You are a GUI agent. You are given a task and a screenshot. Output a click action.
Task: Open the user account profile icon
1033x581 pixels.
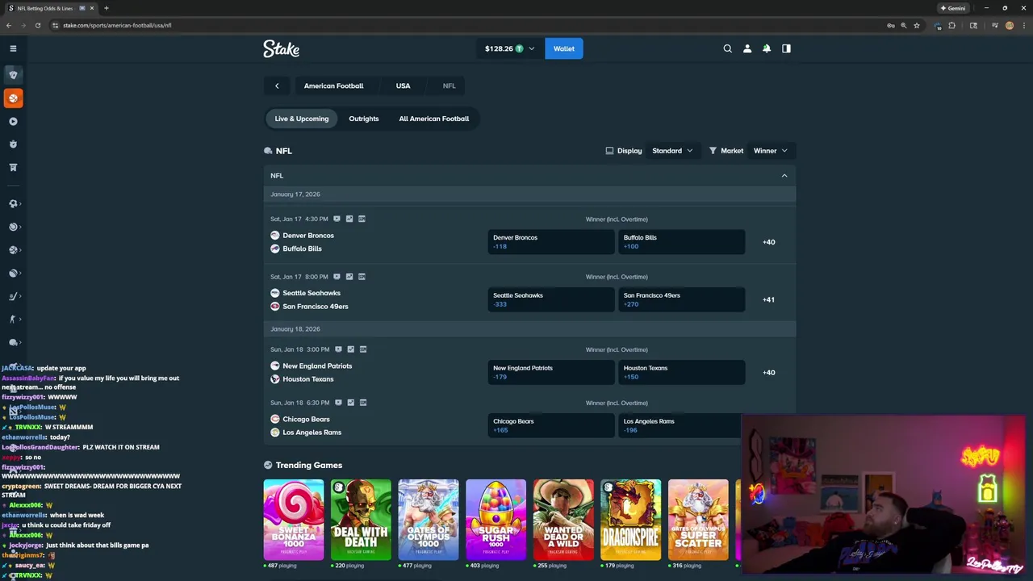point(747,48)
